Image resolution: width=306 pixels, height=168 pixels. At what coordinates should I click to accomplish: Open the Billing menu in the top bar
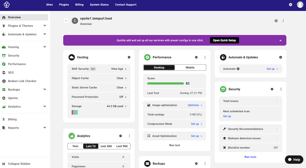79,5
